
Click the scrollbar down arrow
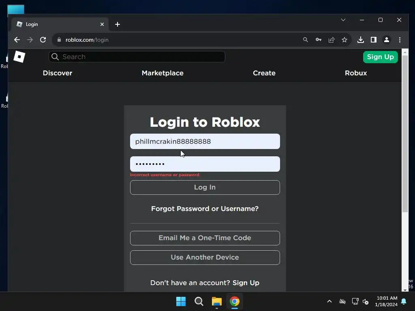click(405, 290)
